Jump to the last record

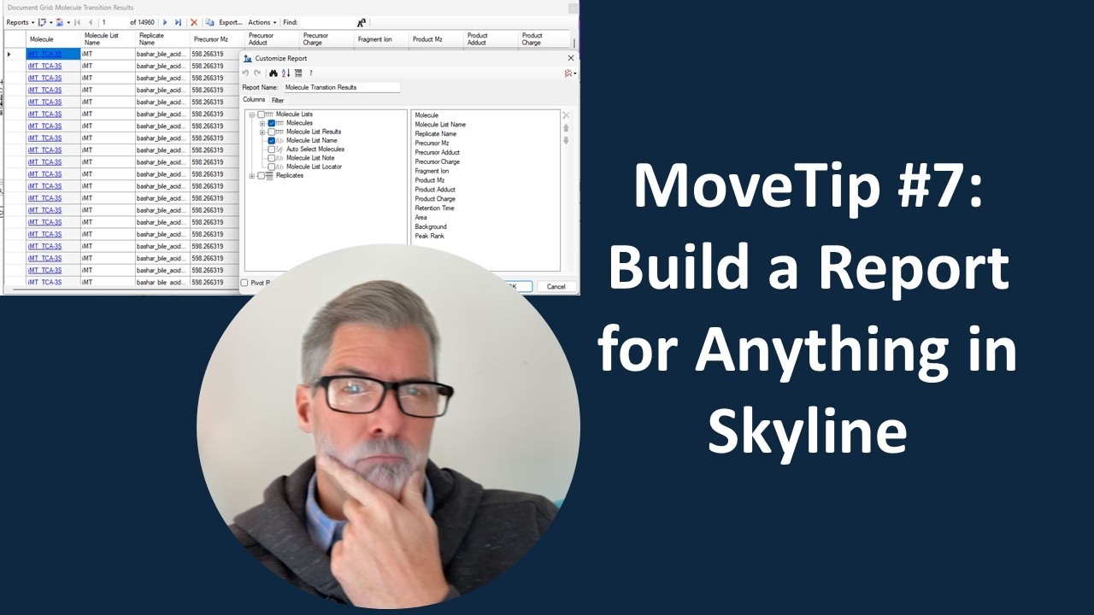pos(178,22)
